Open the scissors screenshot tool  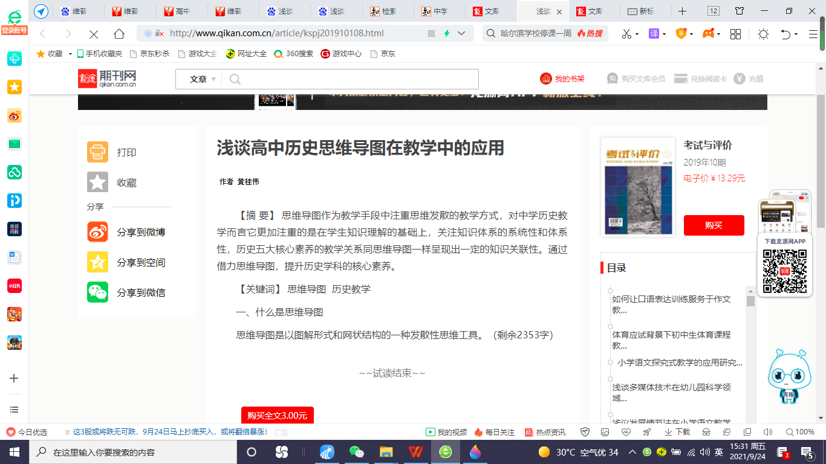coord(627,34)
